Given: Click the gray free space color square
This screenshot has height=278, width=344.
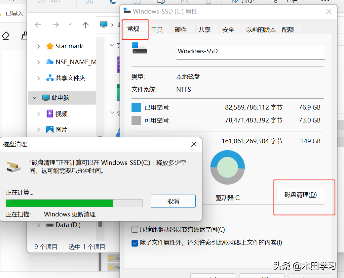Looking at the screenshot, I should coord(136,121).
